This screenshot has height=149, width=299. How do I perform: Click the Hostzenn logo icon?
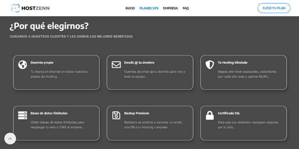[15, 8]
